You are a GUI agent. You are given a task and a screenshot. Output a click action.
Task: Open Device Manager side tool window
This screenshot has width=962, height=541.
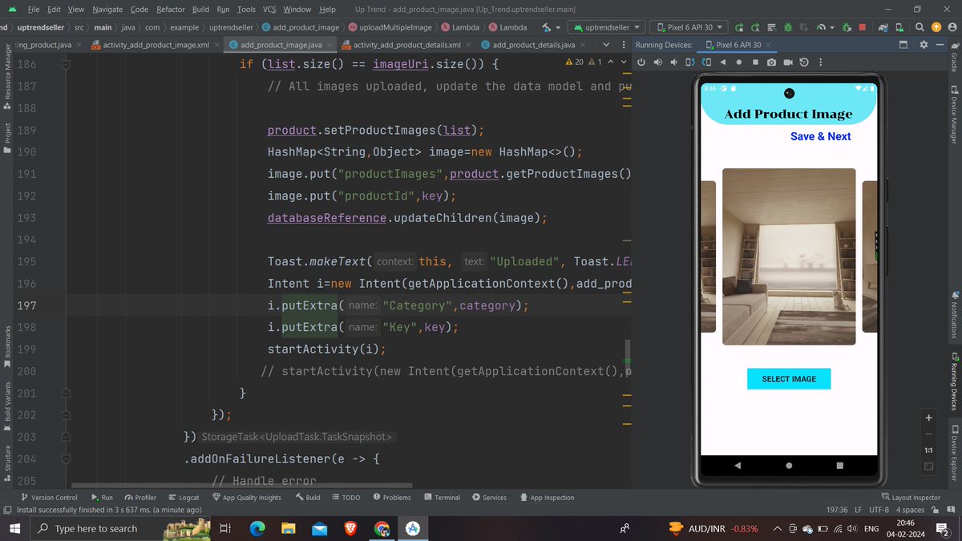pyautogui.click(x=954, y=115)
